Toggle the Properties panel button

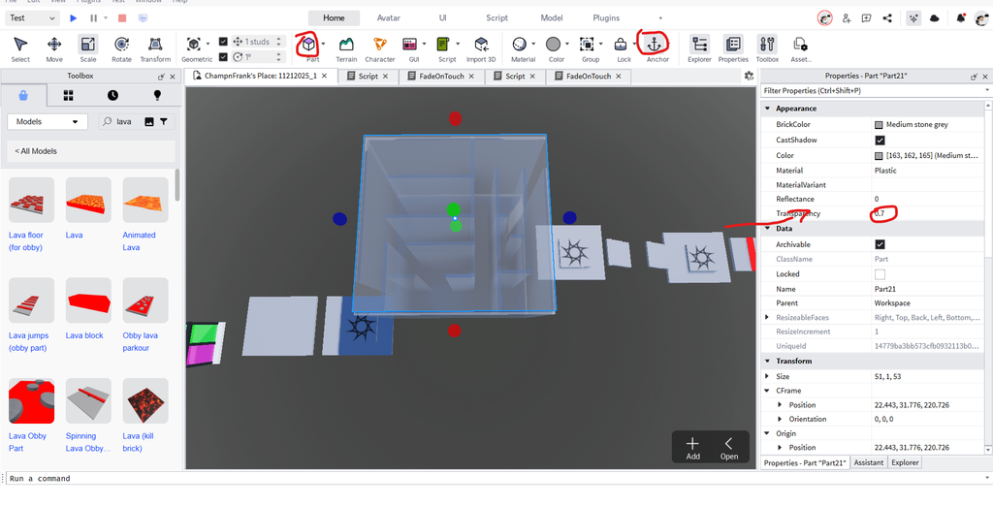coord(733,45)
